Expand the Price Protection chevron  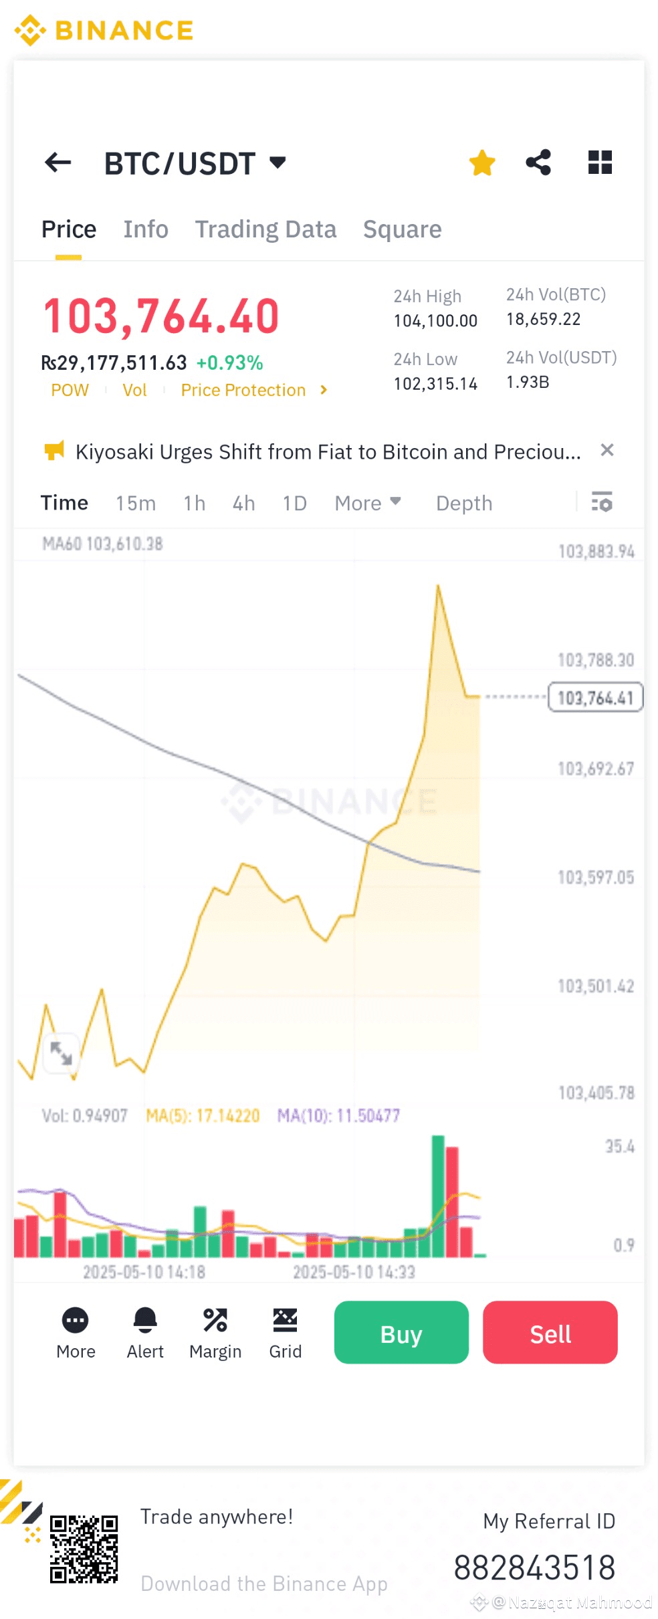(x=324, y=390)
